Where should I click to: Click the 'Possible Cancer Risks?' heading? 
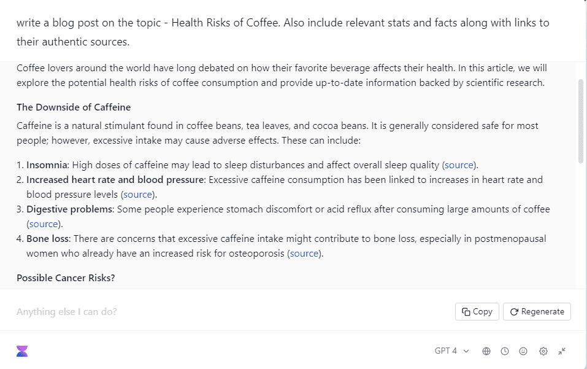click(66, 278)
